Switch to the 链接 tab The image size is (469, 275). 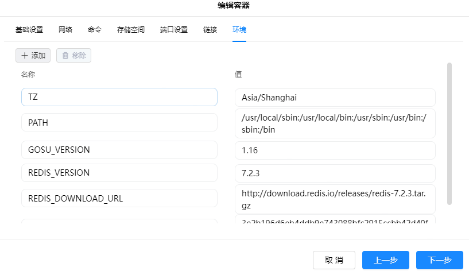pyautogui.click(x=210, y=30)
